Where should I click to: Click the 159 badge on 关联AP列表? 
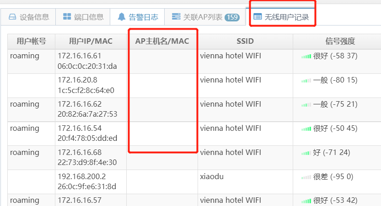(232, 17)
